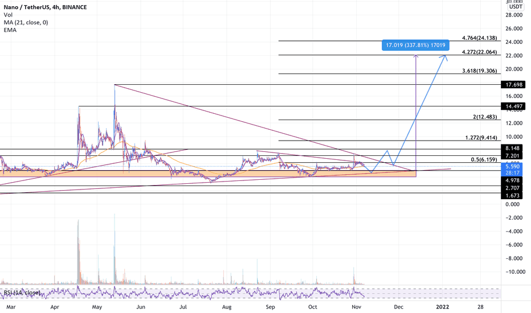Click the 2.707 price line tag
The height and width of the screenshot is (313, 531).
pos(512,188)
